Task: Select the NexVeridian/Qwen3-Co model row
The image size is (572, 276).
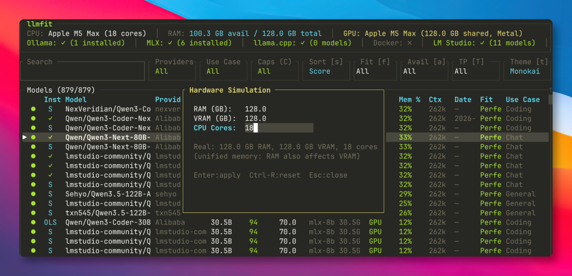Action: [285, 109]
